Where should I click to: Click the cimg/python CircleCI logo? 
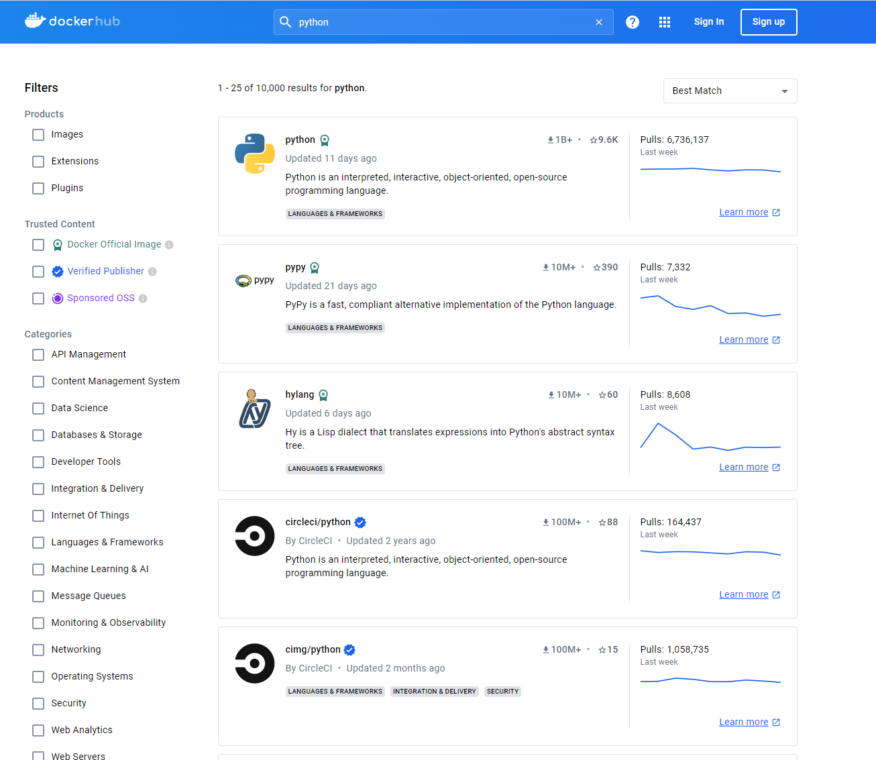click(255, 663)
